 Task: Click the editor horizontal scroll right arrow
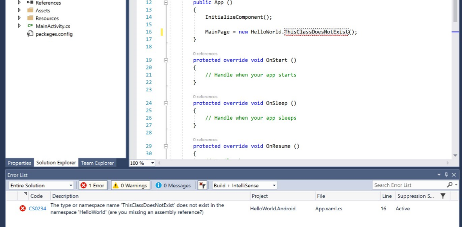pos(448,162)
